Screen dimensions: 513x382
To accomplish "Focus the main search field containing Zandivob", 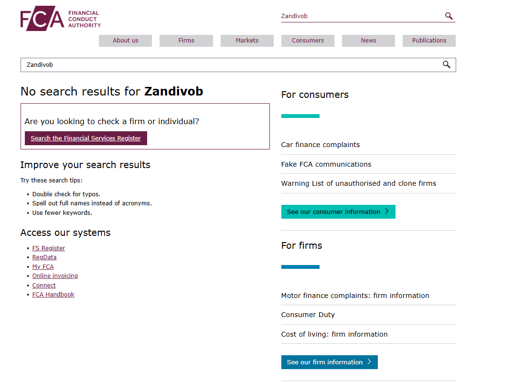I will (229, 64).
